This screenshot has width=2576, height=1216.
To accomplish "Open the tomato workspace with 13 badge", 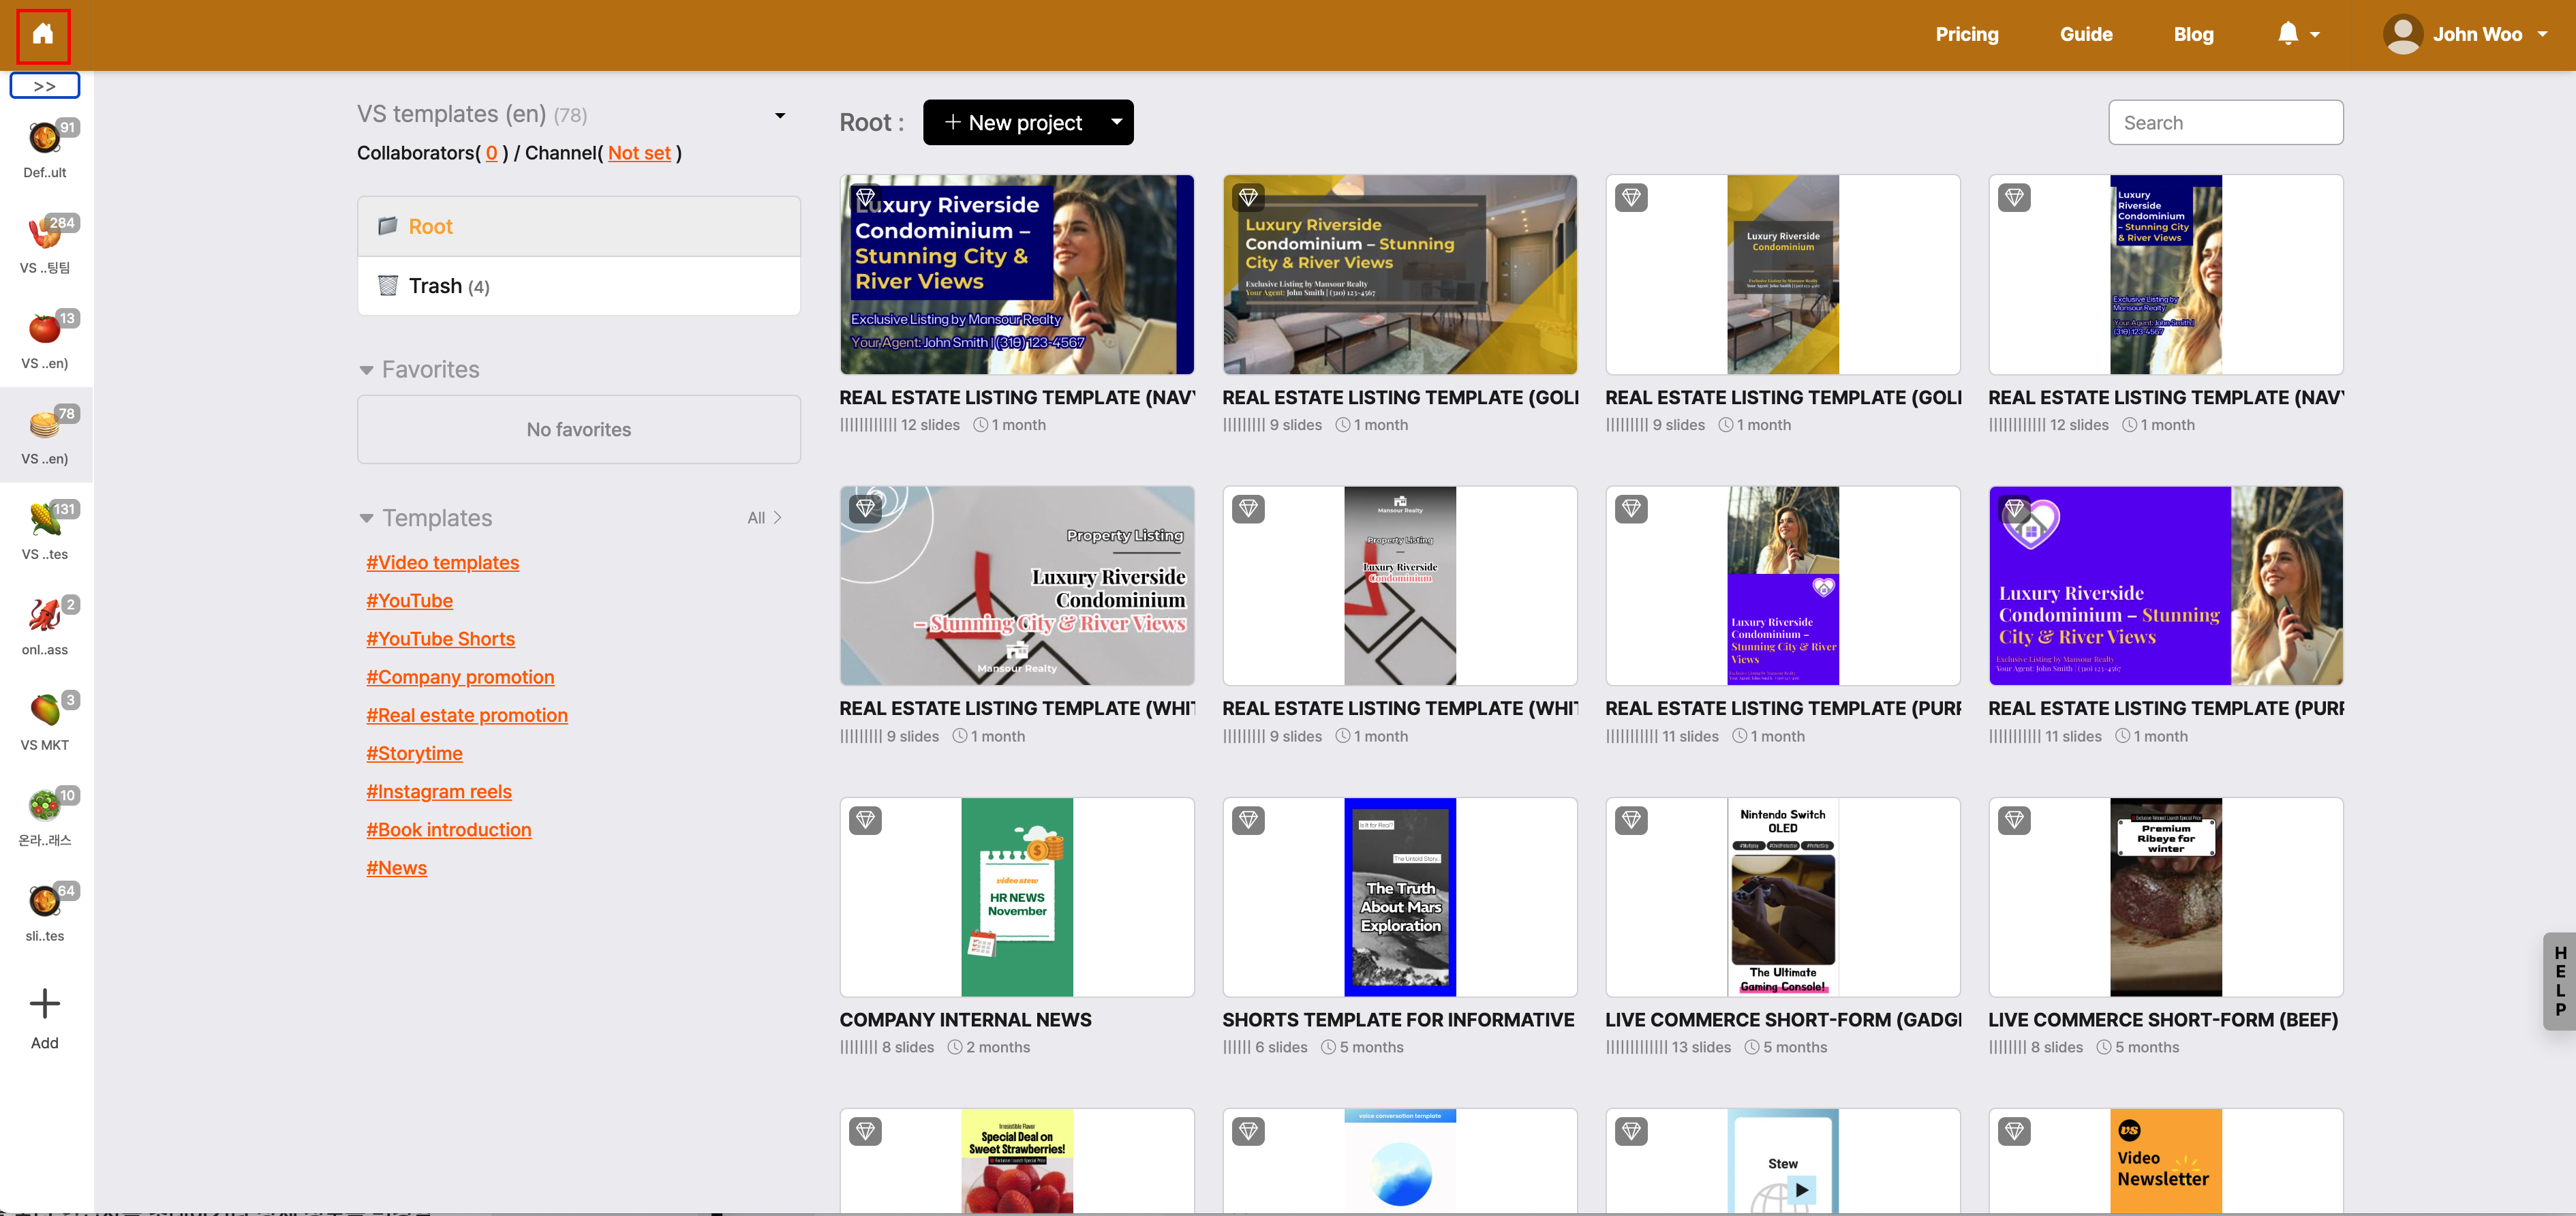I will click(45, 328).
